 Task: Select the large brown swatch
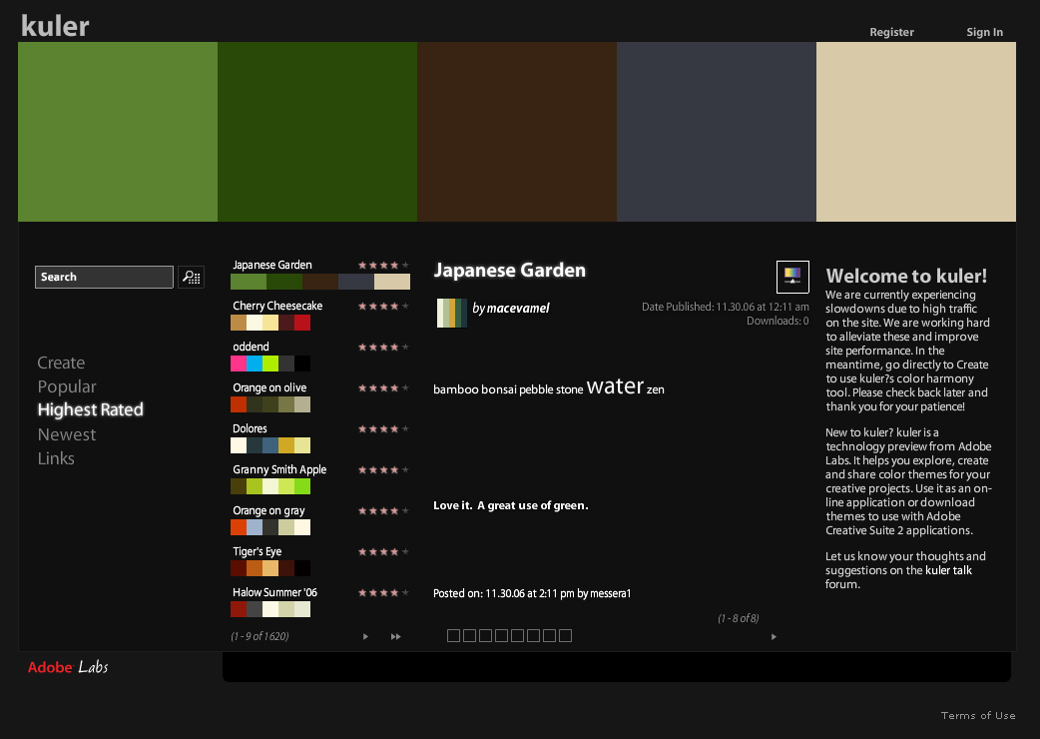pos(517,132)
